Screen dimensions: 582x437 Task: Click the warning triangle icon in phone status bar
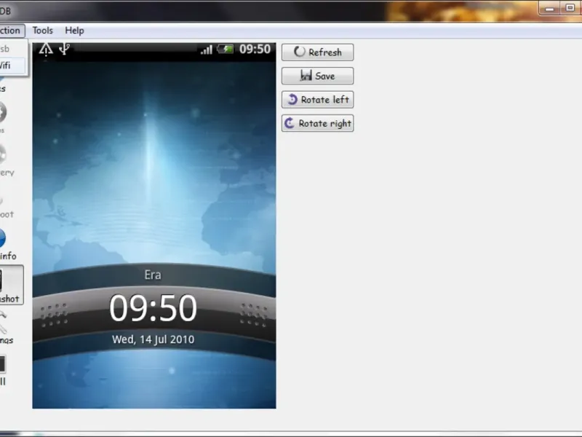(46, 49)
